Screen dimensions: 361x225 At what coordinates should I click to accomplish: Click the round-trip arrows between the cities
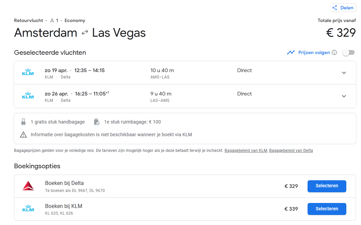(85, 33)
